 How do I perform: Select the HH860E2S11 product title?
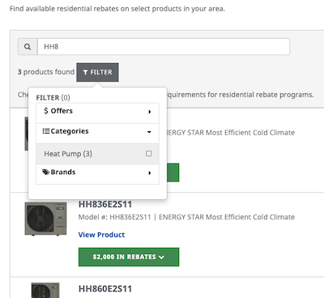(x=105, y=289)
